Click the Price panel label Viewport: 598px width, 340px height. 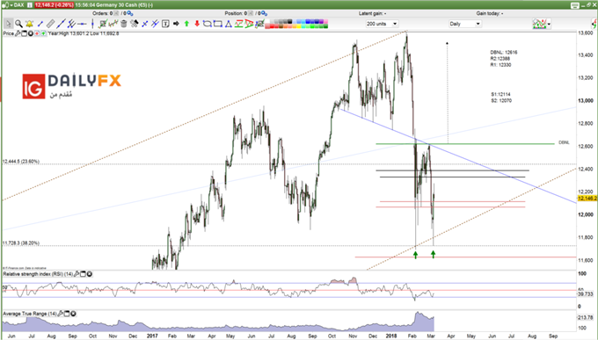click(9, 33)
